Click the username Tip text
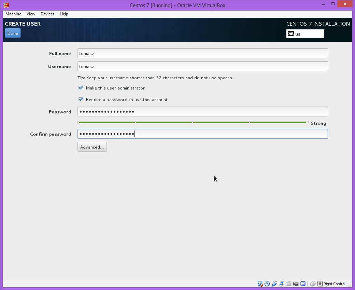This screenshot has height=290, width=355. (155, 78)
